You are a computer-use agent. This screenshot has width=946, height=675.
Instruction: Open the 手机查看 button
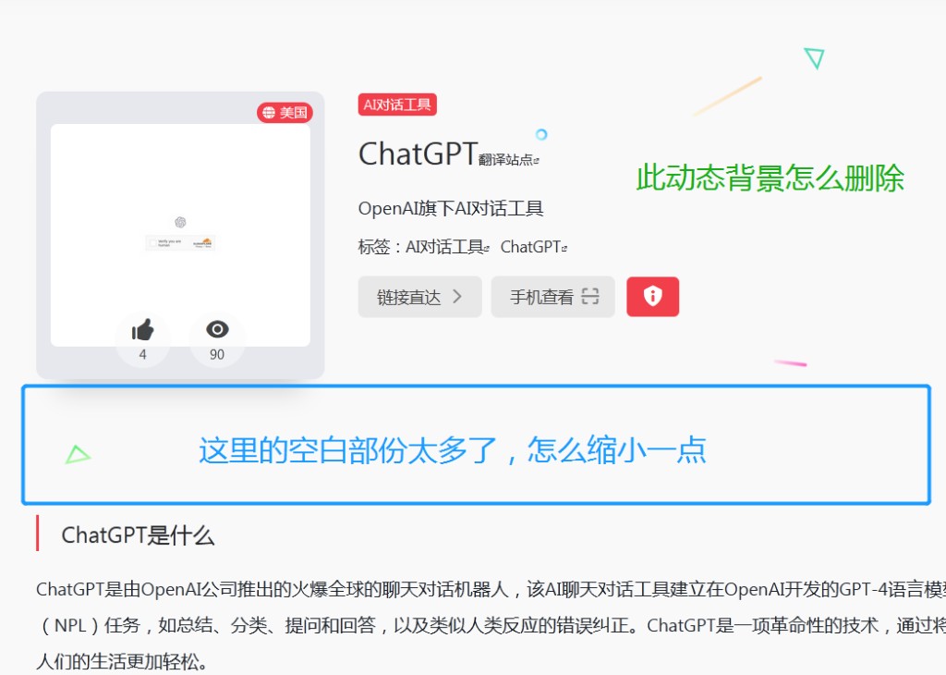pos(552,297)
